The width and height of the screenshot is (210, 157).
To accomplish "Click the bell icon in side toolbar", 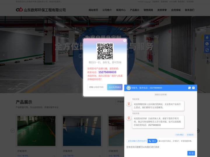I will (207, 38).
